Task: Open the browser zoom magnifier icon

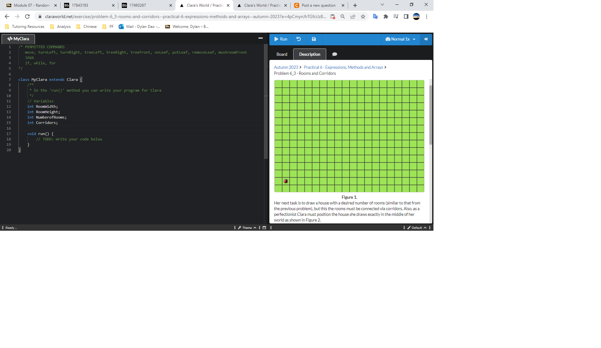Action: click(343, 16)
